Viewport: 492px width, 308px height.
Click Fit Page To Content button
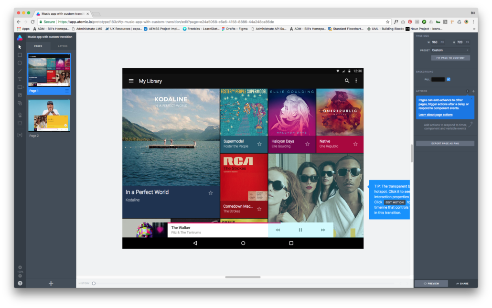click(x=450, y=58)
